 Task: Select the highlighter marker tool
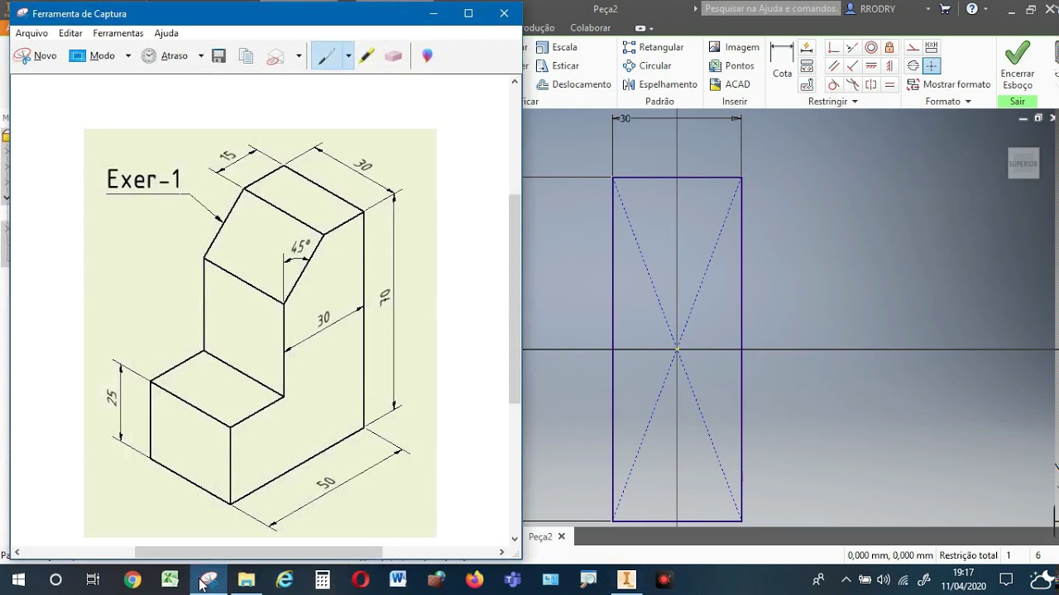(x=367, y=56)
